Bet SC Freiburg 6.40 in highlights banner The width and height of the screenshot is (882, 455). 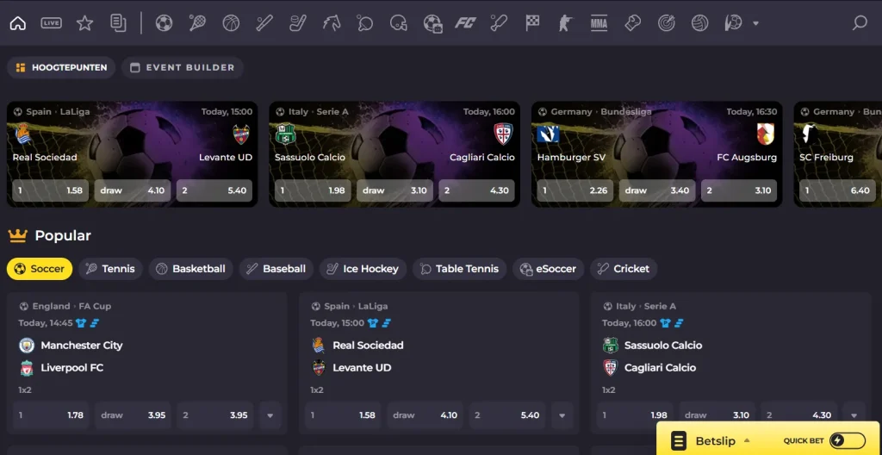(x=837, y=190)
